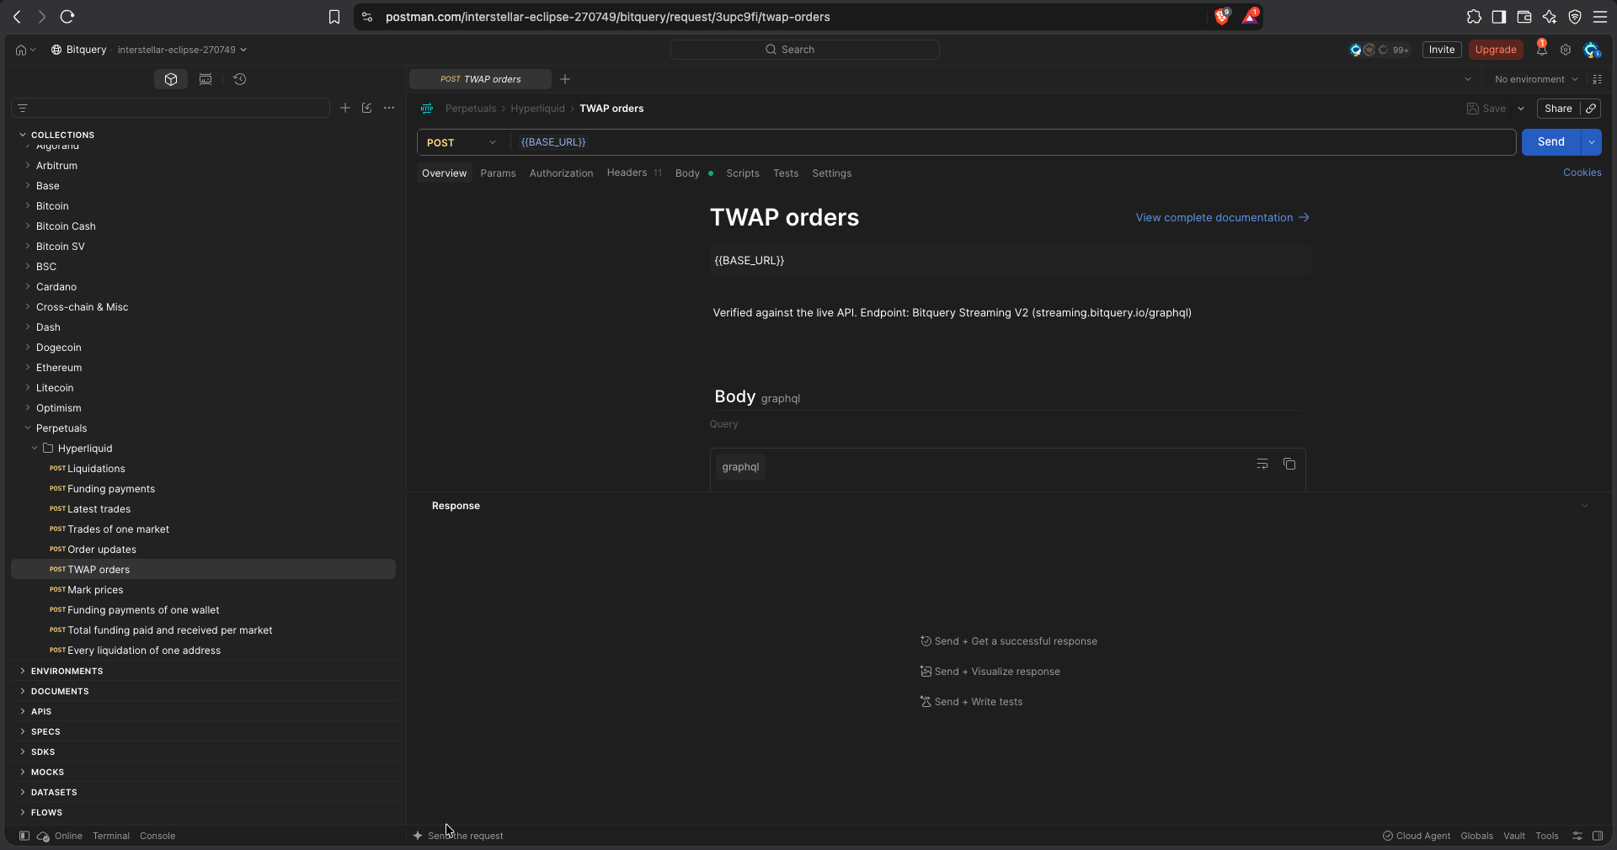Open the sidebar three-dots options menu

389,108
